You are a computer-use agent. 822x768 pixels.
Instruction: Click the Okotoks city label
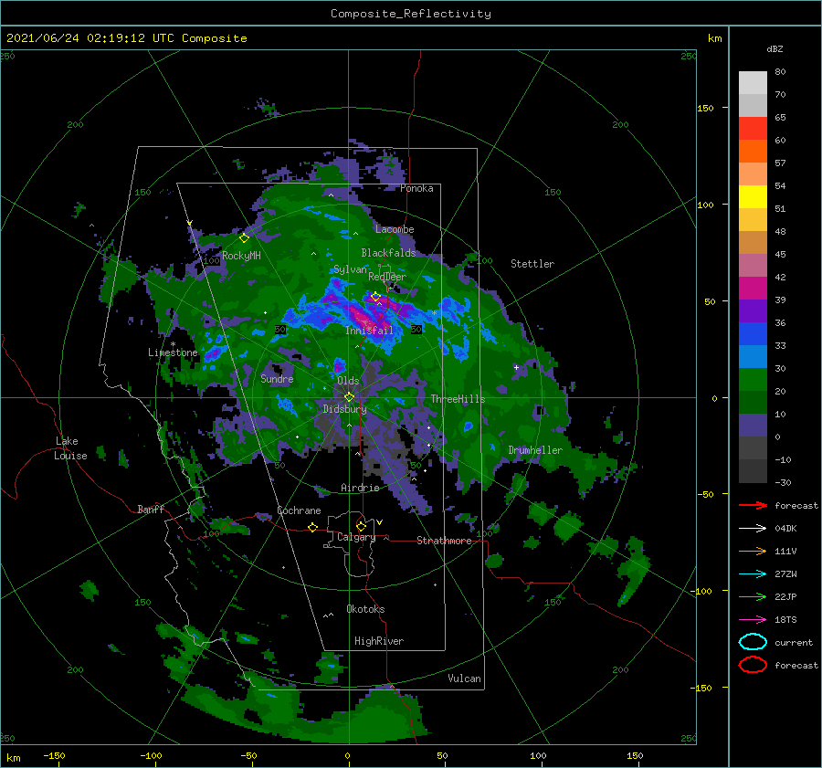tap(365, 609)
